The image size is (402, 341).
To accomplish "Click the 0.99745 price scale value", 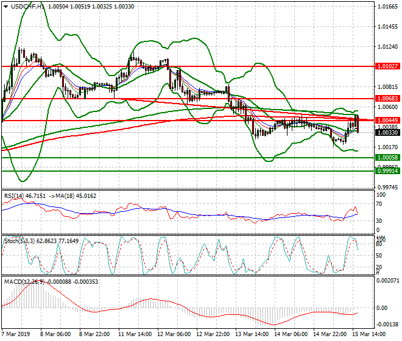I will (387, 187).
